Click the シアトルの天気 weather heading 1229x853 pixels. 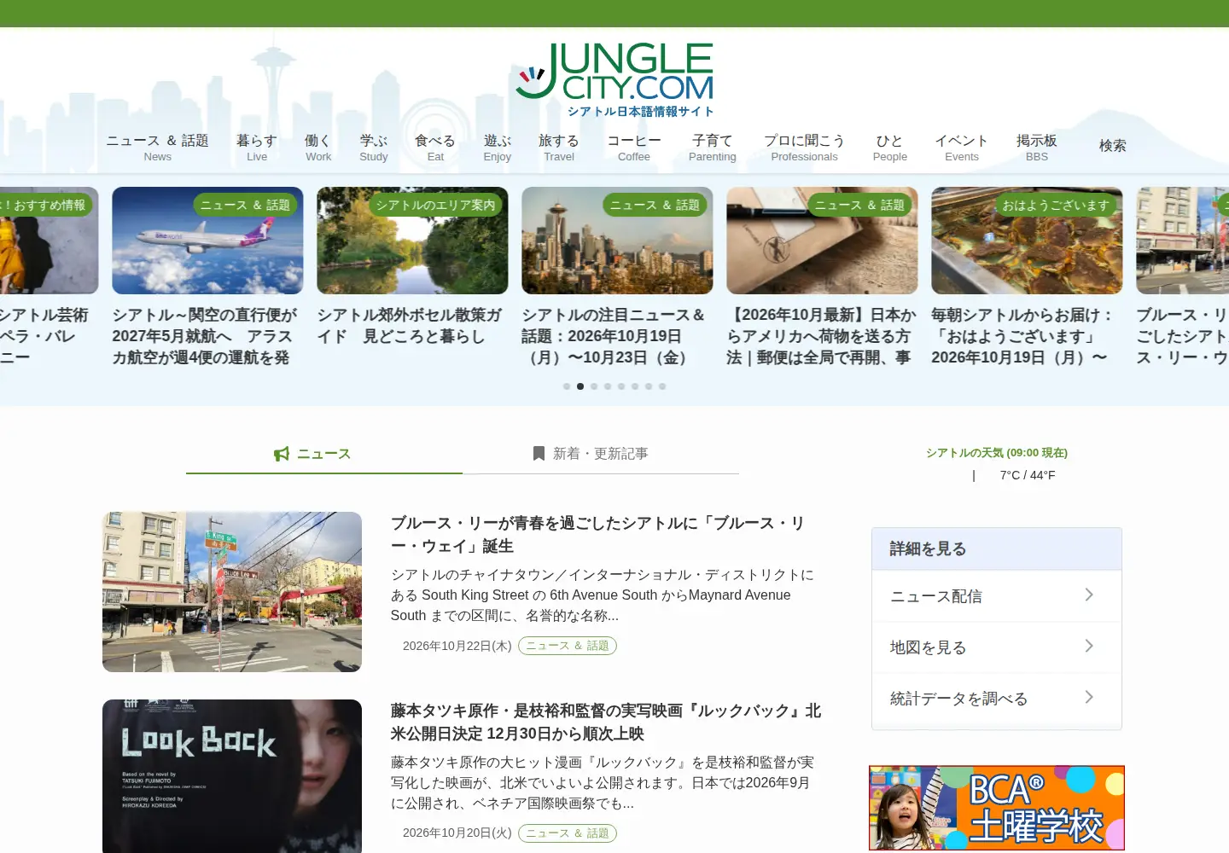point(997,453)
